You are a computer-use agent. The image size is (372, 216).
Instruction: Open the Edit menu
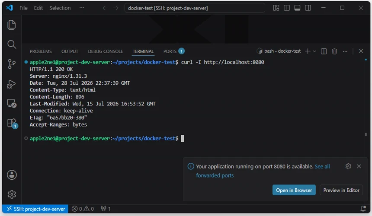(x=38, y=8)
